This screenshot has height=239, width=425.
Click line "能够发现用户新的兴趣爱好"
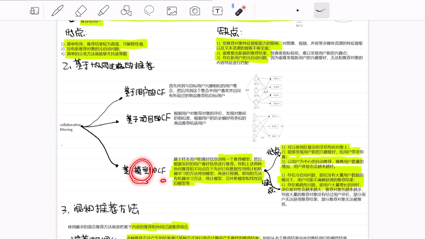pos(322,154)
